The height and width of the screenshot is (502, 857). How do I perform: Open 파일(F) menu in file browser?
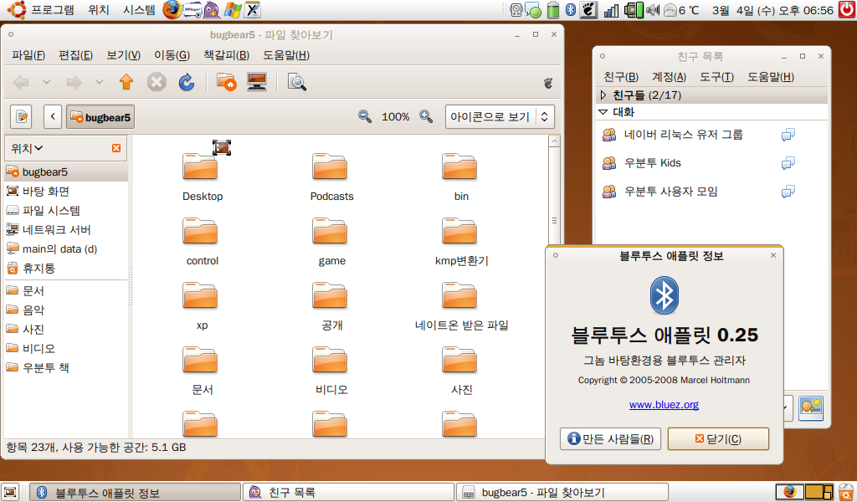pos(28,55)
